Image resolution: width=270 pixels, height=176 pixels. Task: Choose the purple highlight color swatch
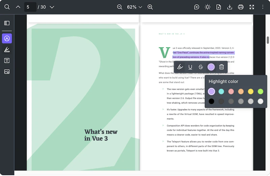211,92
